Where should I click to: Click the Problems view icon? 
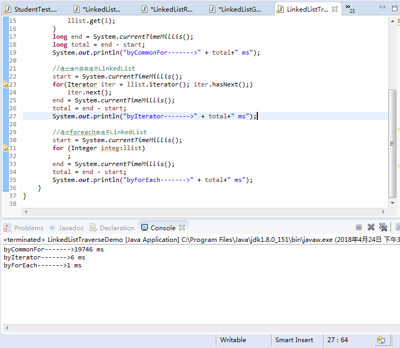click(x=7, y=228)
